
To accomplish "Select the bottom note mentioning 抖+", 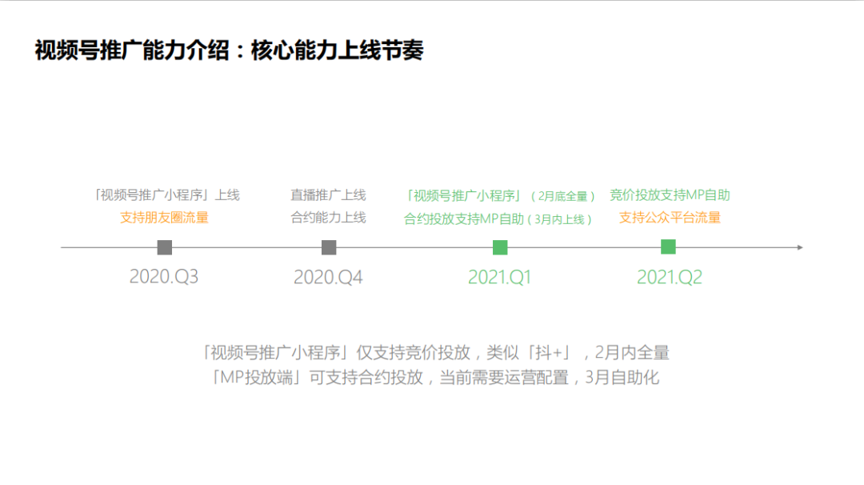I will pyautogui.click(x=433, y=352).
